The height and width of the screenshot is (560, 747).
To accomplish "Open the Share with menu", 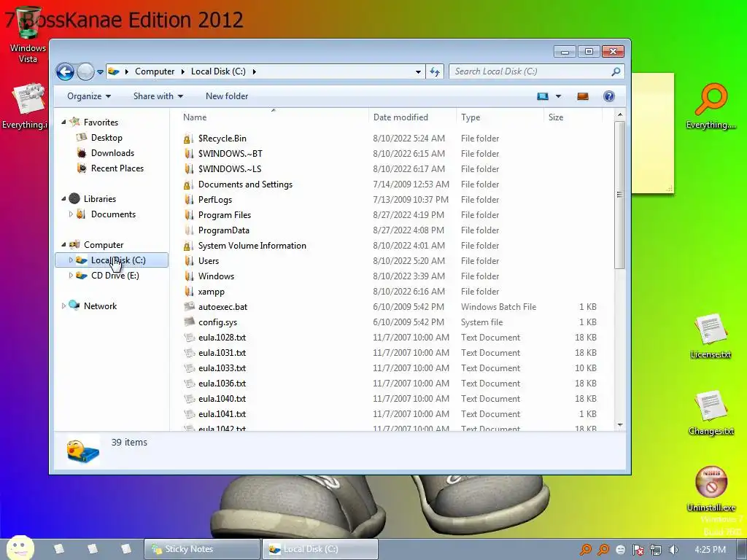I will (158, 96).
